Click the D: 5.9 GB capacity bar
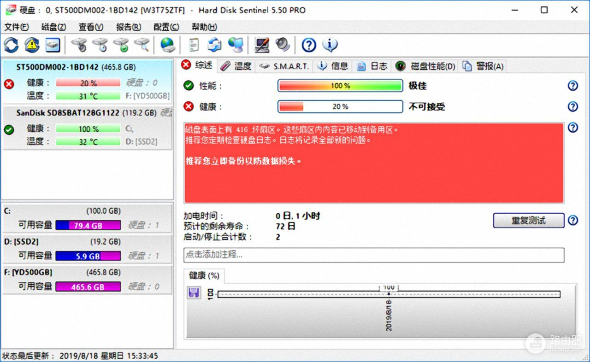Screen dimensions: 590x362 click(88, 256)
